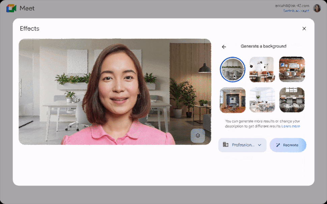Image resolution: width=327 pixels, height=204 pixels.
Task: Click the back arrow beside Generate a background
Action: pos(224,47)
